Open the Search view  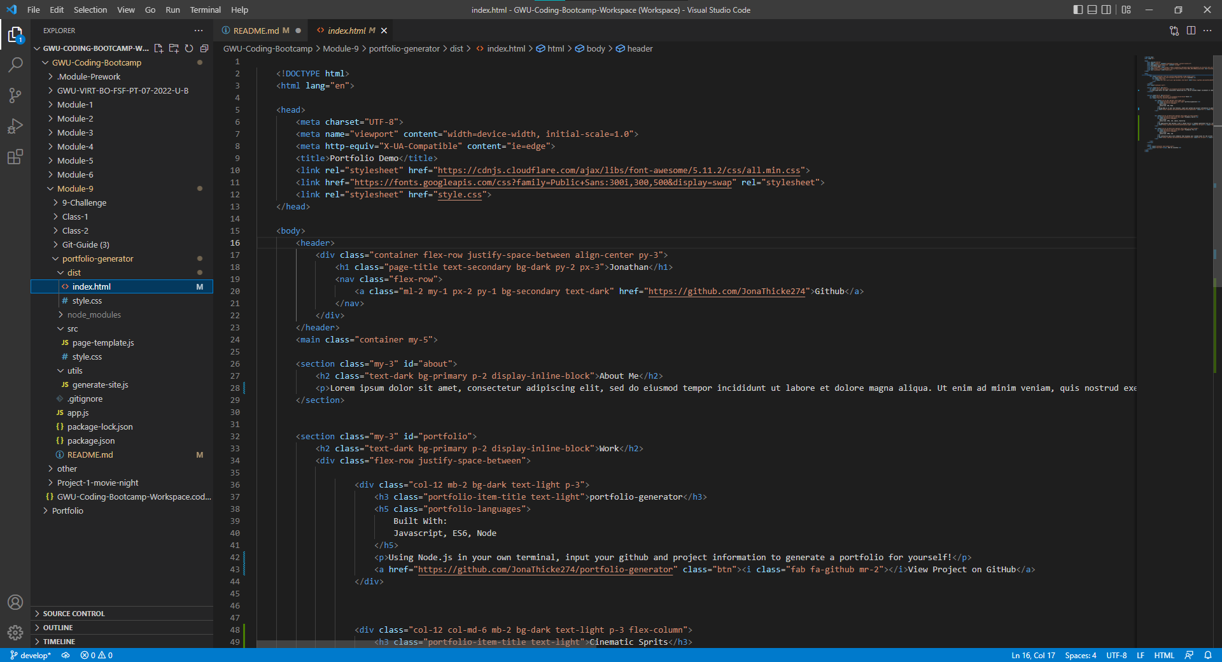[15, 64]
